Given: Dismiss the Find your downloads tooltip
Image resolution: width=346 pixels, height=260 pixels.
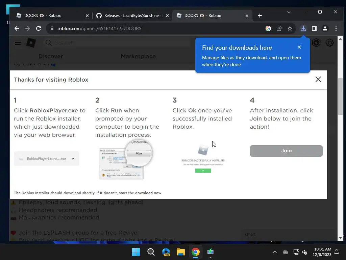Looking at the screenshot, I should click(299, 47).
